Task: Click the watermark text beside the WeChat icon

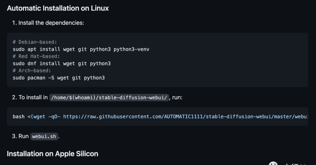Action: (296, 164)
